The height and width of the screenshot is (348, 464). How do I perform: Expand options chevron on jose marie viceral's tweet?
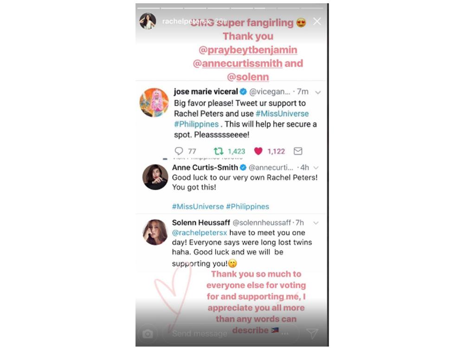[318, 93]
